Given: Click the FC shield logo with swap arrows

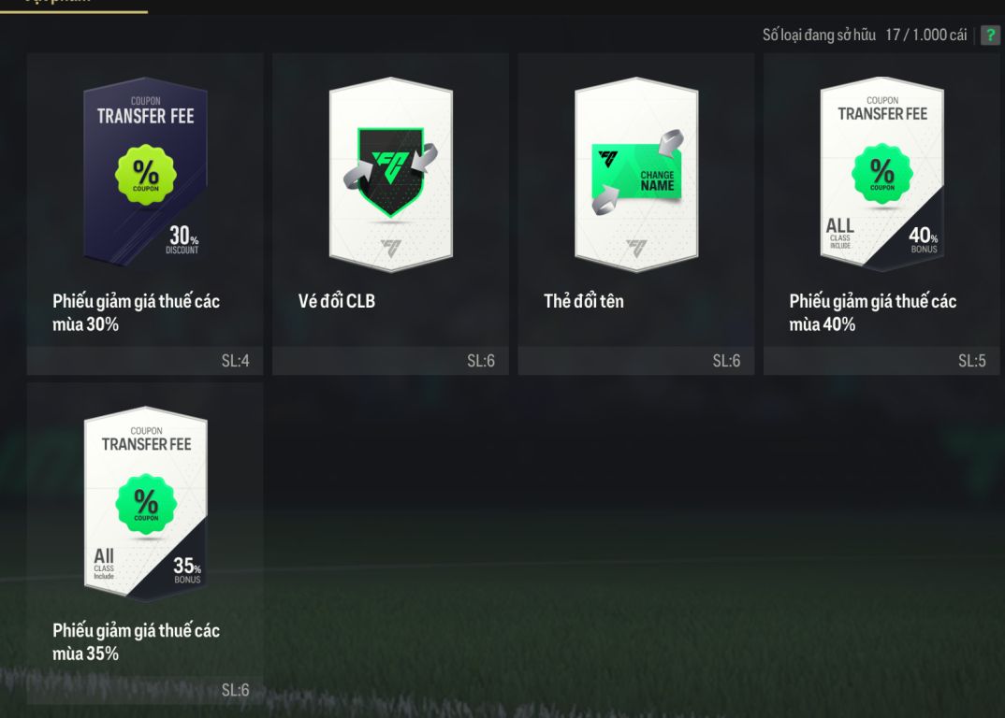Looking at the screenshot, I should (390, 172).
